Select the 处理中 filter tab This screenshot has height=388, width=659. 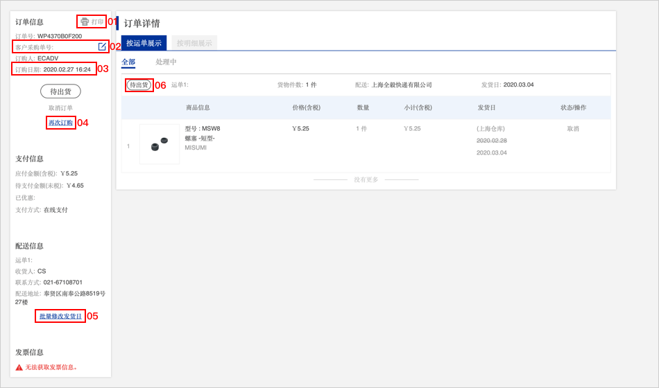coord(166,62)
